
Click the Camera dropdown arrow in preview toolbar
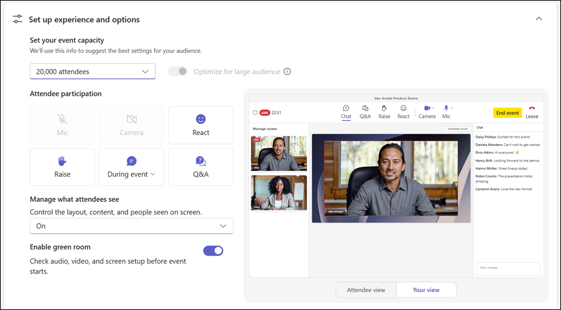point(433,108)
